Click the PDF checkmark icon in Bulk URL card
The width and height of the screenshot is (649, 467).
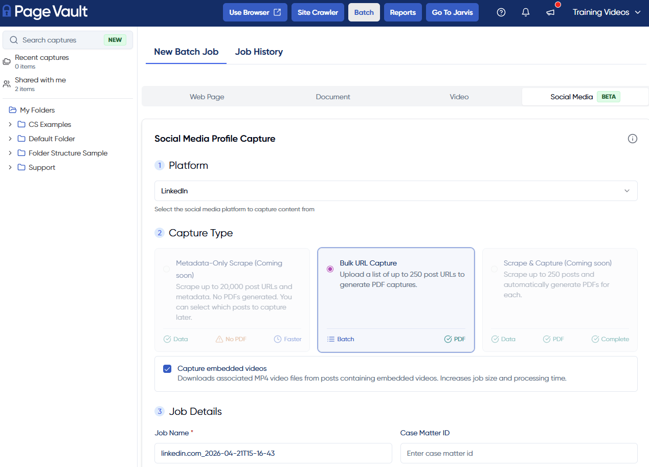448,339
